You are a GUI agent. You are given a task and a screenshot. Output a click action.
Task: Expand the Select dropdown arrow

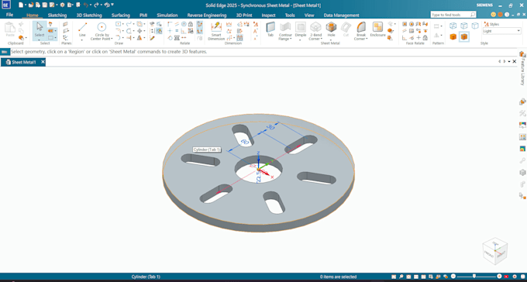point(40,40)
